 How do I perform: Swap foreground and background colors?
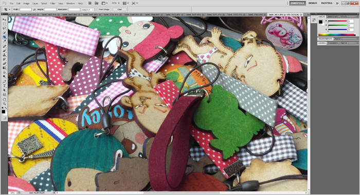pos(6,108)
